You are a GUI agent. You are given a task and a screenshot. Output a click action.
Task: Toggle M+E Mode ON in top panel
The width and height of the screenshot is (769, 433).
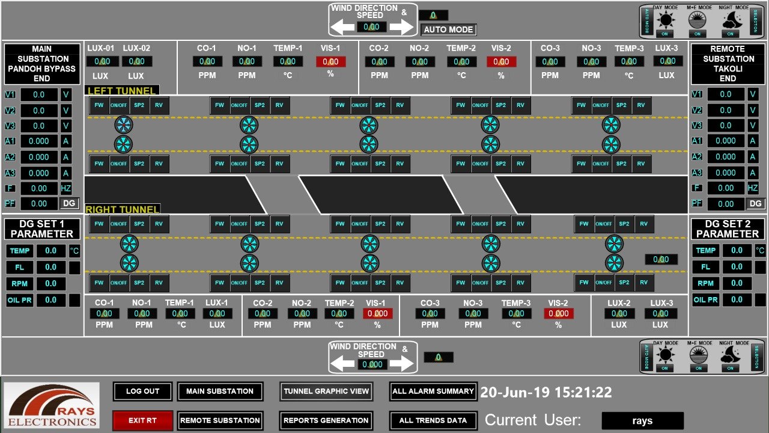(698, 34)
